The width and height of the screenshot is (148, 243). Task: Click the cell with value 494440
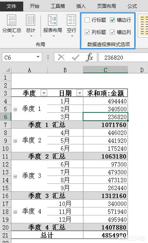(x=105, y=101)
